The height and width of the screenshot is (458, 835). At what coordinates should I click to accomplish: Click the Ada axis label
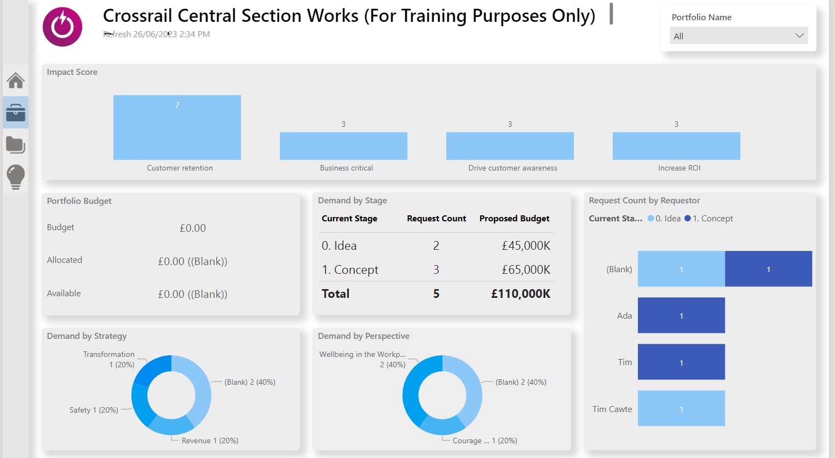tap(625, 315)
